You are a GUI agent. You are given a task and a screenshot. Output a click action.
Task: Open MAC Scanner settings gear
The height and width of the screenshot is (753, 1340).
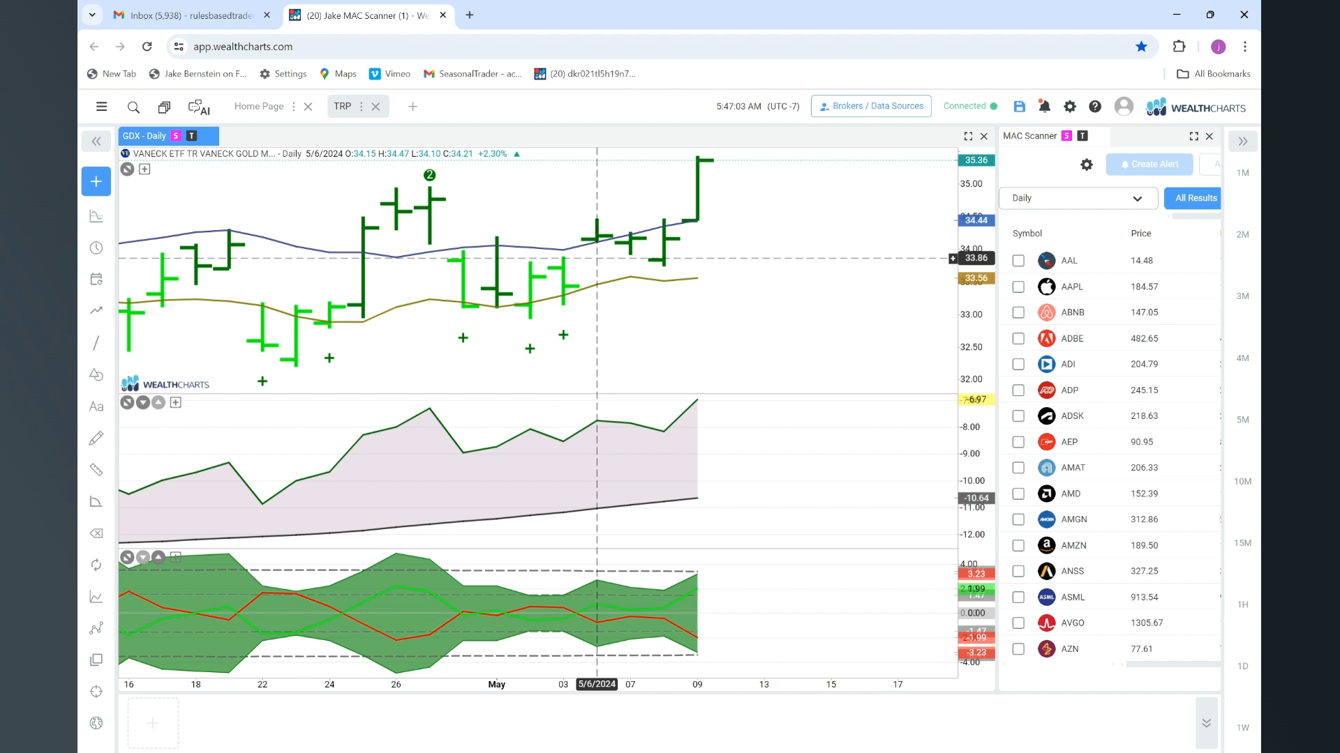pyautogui.click(x=1087, y=165)
